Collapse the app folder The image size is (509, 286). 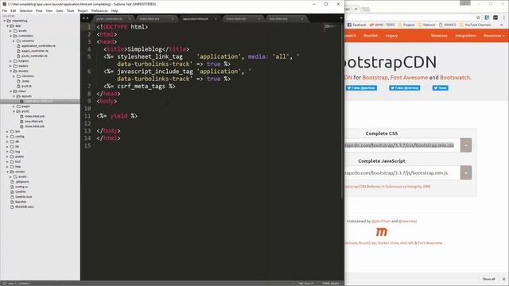8,25
